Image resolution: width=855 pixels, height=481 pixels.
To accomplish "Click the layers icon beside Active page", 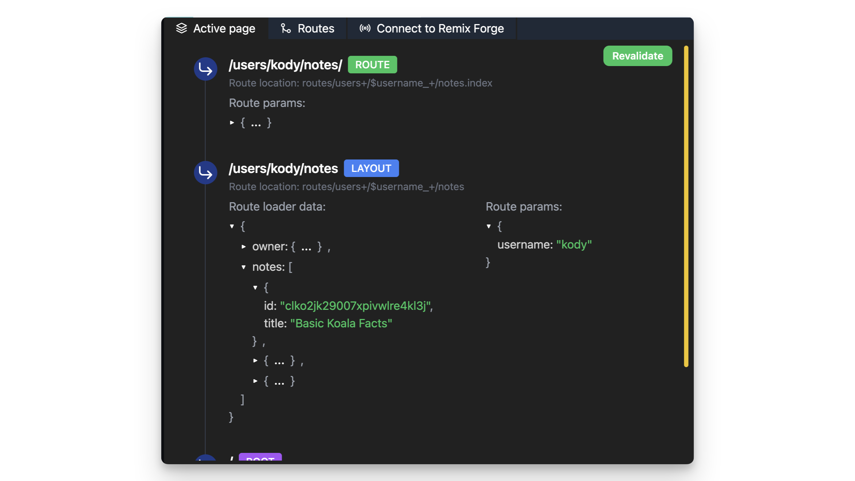I will pos(181,28).
